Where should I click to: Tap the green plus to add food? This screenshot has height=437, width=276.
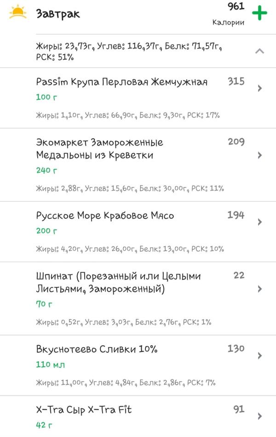pyautogui.click(x=259, y=13)
